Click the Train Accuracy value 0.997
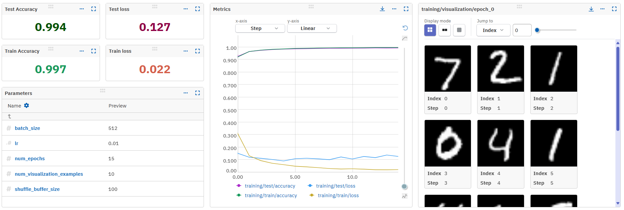The width and height of the screenshot is (624, 210). coord(51,69)
